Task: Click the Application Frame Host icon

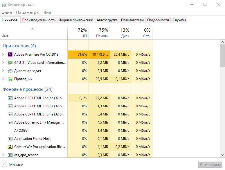Action: coord(10,139)
